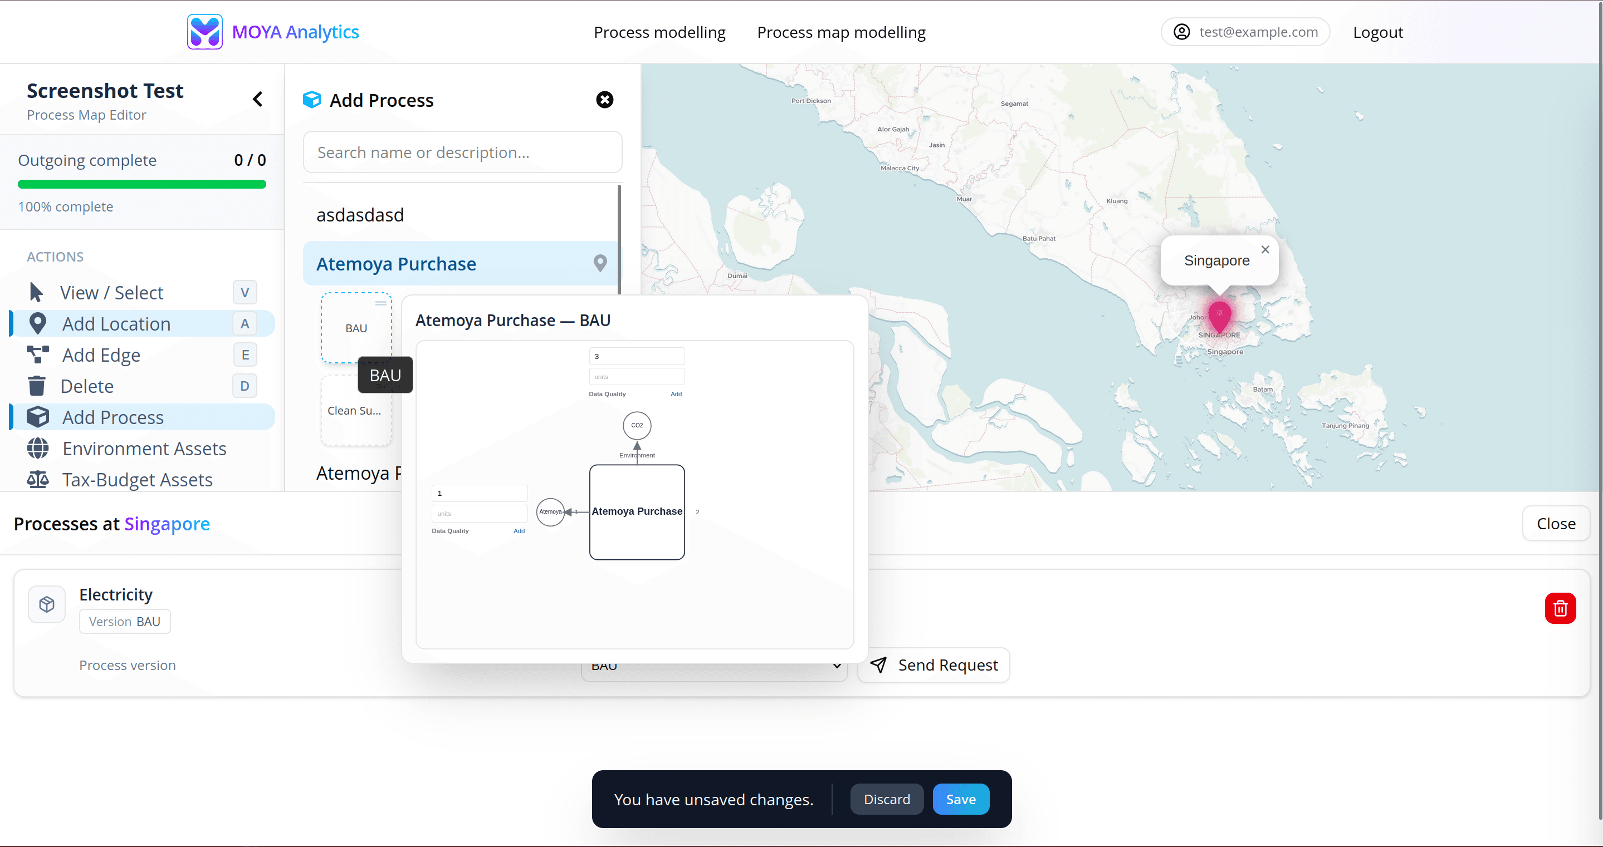Open the Process modelling page

pyautogui.click(x=659, y=32)
